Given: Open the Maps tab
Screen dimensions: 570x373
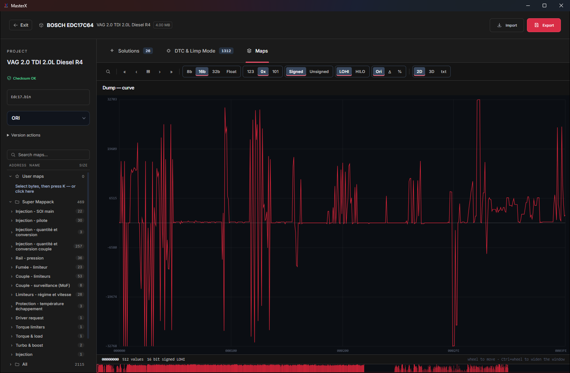Looking at the screenshot, I should pos(257,51).
